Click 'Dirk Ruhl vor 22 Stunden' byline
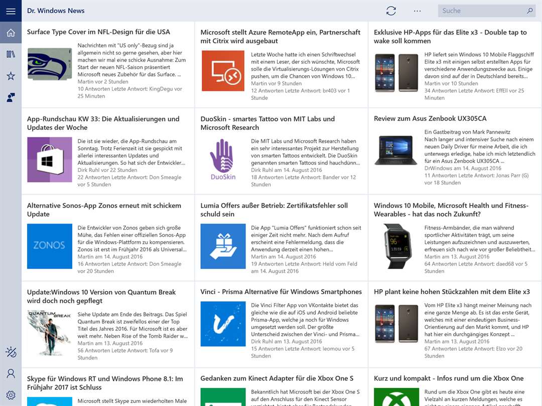 [x=107, y=170]
